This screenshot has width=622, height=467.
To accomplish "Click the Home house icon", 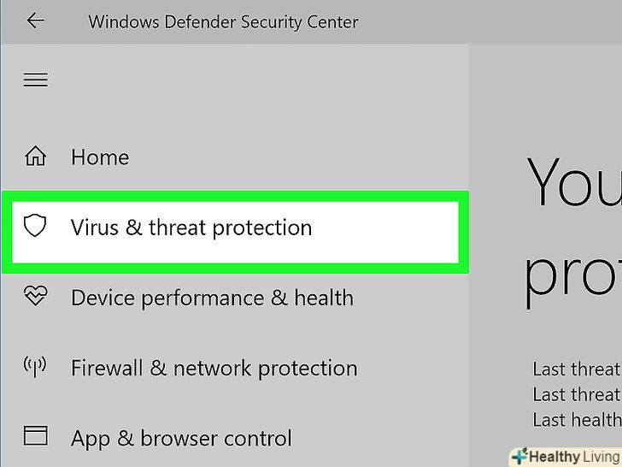I will (x=35, y=157).
